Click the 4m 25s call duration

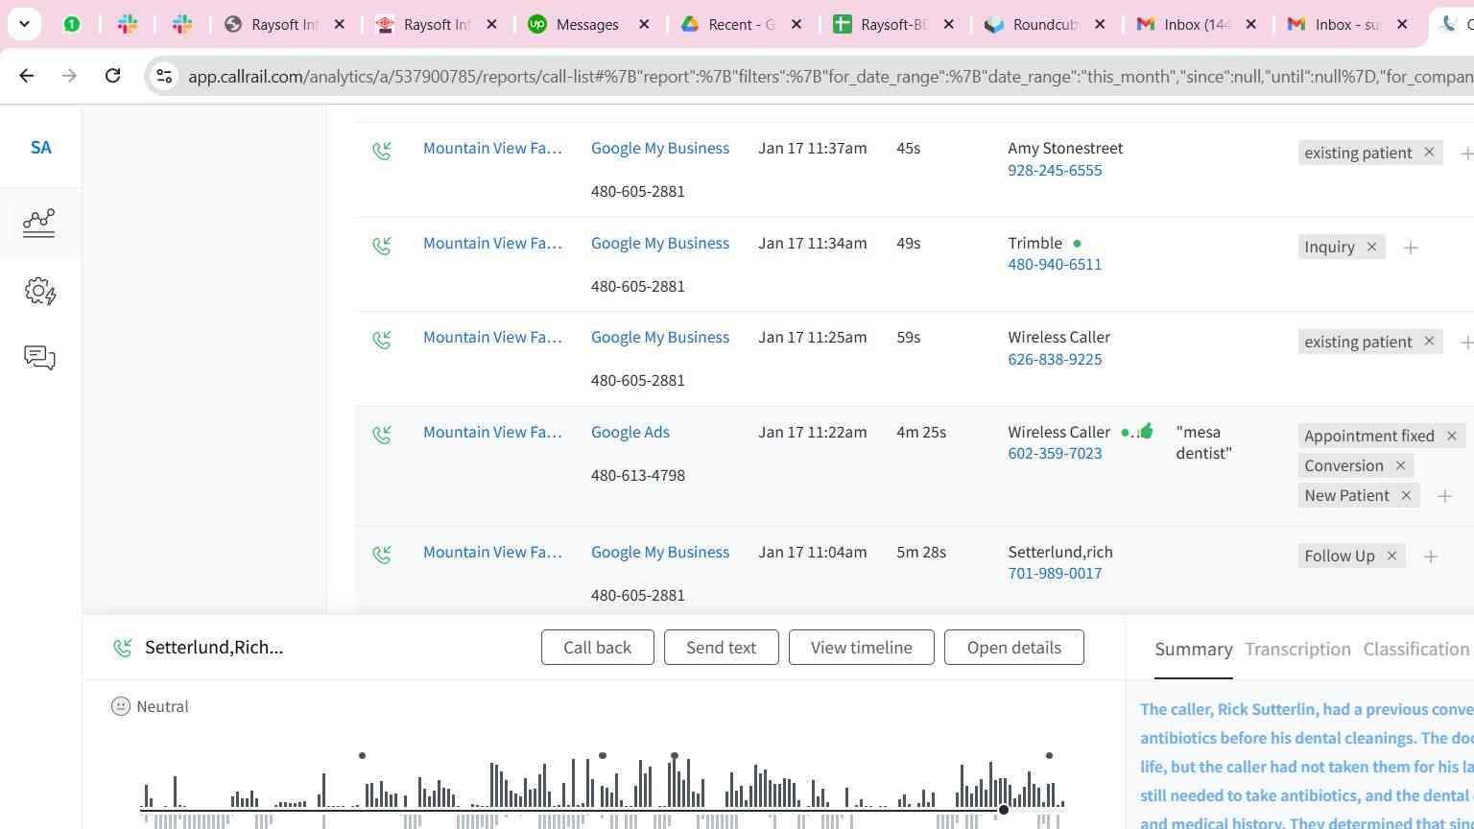[x=921, y=432]
